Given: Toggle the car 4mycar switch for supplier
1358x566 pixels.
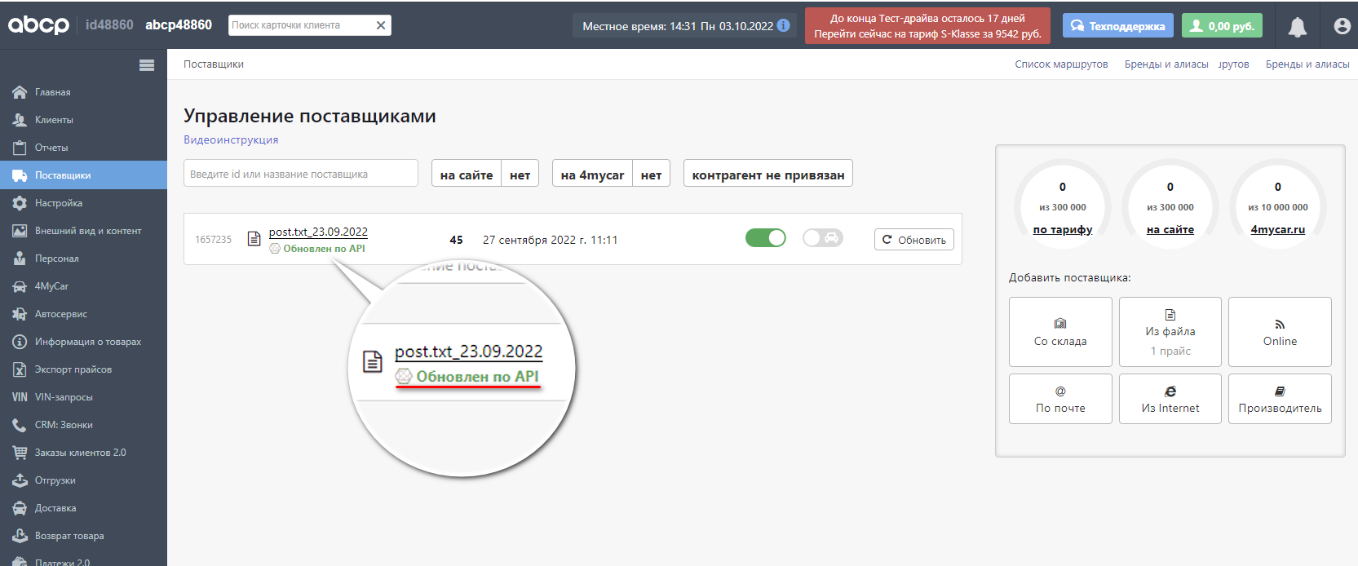Looking at the screenshot, I should (x=823, y=237).
